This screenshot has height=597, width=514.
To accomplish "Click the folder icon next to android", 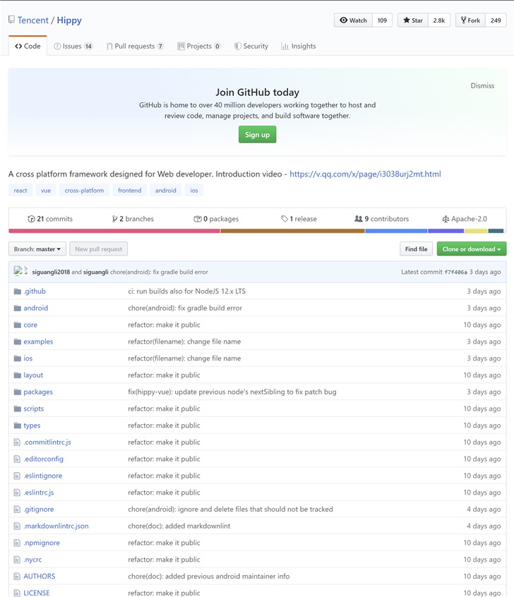I will point(17,308).
